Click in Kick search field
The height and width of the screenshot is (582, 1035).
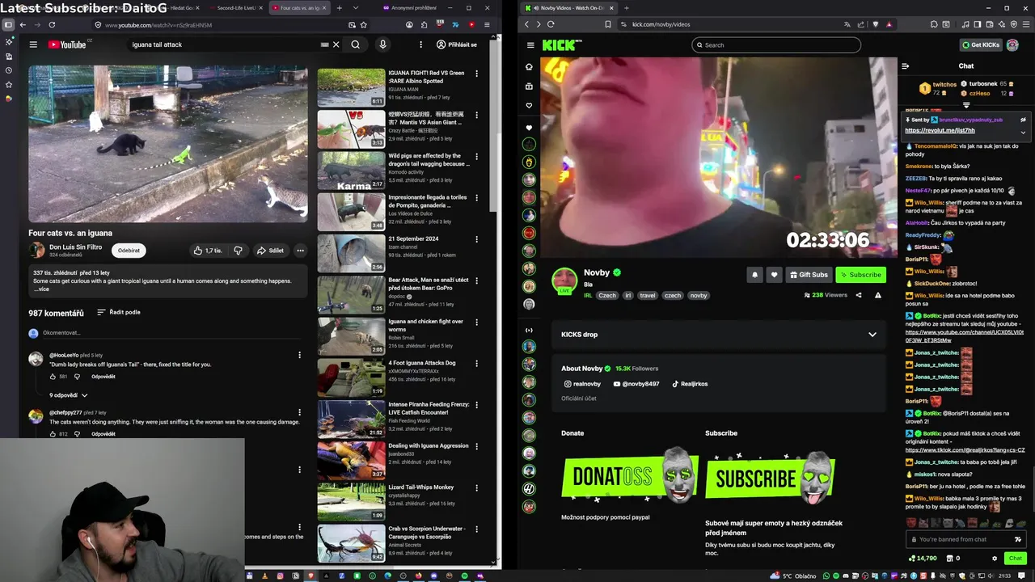pyautogui.click(x=776, y=45)
